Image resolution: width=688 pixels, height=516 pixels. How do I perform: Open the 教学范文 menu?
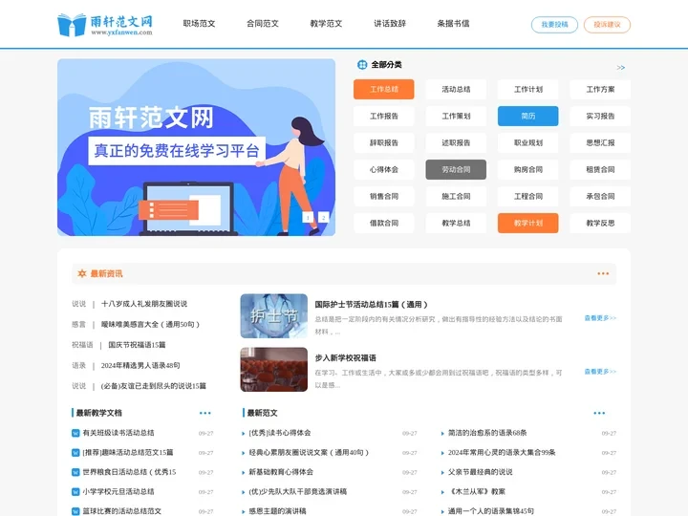click(x=326, y=24)
